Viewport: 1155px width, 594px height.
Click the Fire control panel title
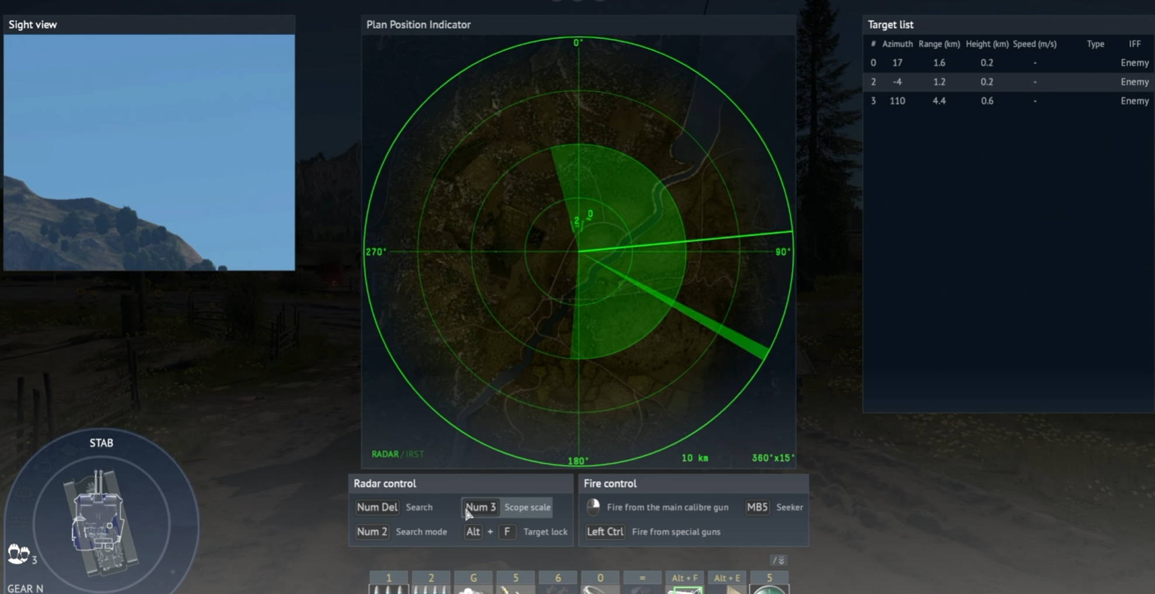click(610, 483)
